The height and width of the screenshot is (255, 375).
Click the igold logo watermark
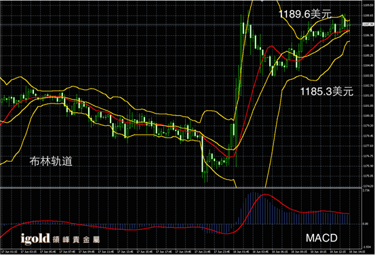35,239
